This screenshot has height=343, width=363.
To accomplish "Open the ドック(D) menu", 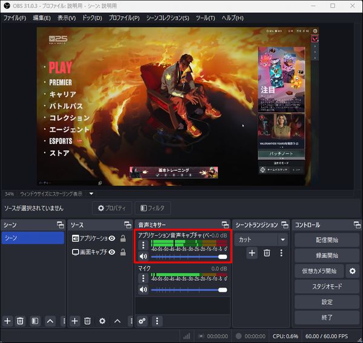I will (x=92, y=18).
